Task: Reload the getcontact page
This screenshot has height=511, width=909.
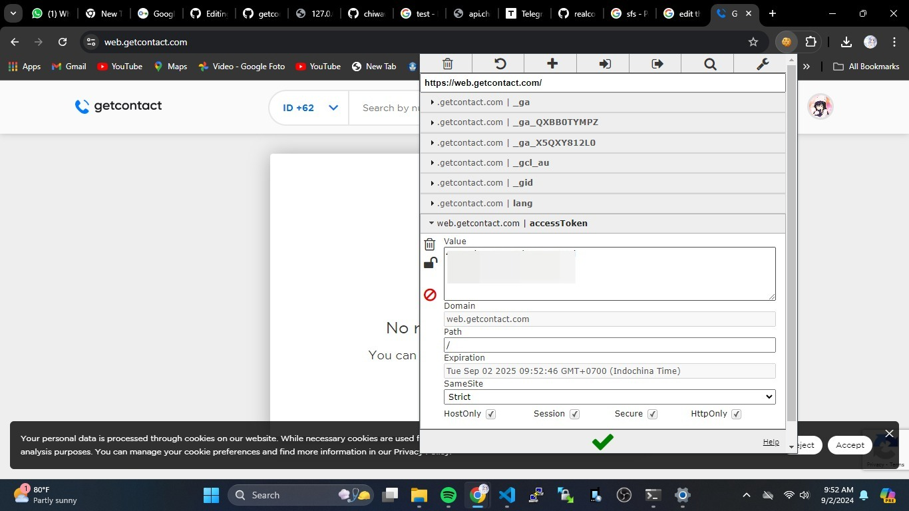Action: click(63, 42)
